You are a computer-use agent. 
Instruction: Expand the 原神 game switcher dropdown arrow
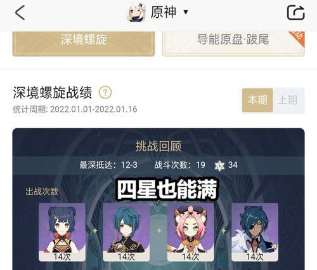click(x=186, y=12)
